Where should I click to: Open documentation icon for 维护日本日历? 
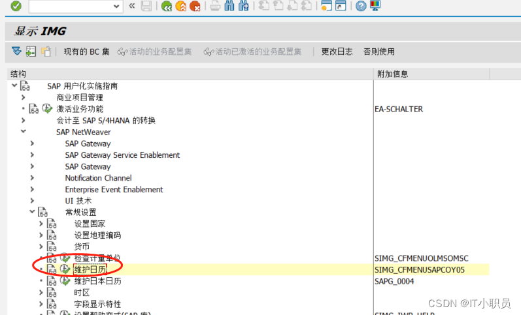click(x=52, y=281)
